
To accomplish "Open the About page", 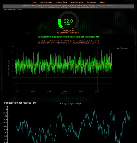I will pos(102,2).
